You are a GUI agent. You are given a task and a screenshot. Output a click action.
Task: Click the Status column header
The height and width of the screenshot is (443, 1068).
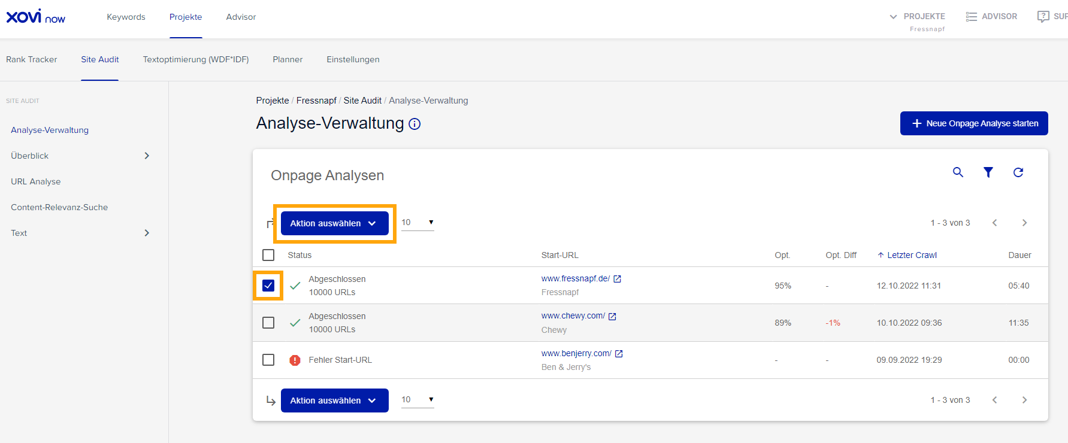click(299, 255)
